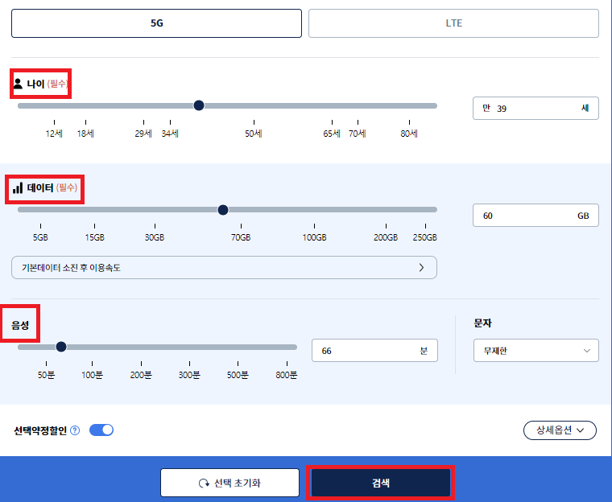The height and width of the screenshot is (502, 612).
Task: Click the 70세 tick label
Action: [x=358, y=134]
